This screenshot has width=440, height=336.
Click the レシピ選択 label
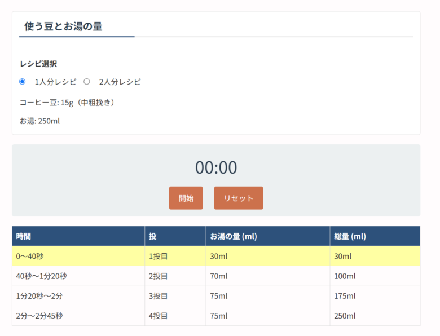(x=38, y=64)
